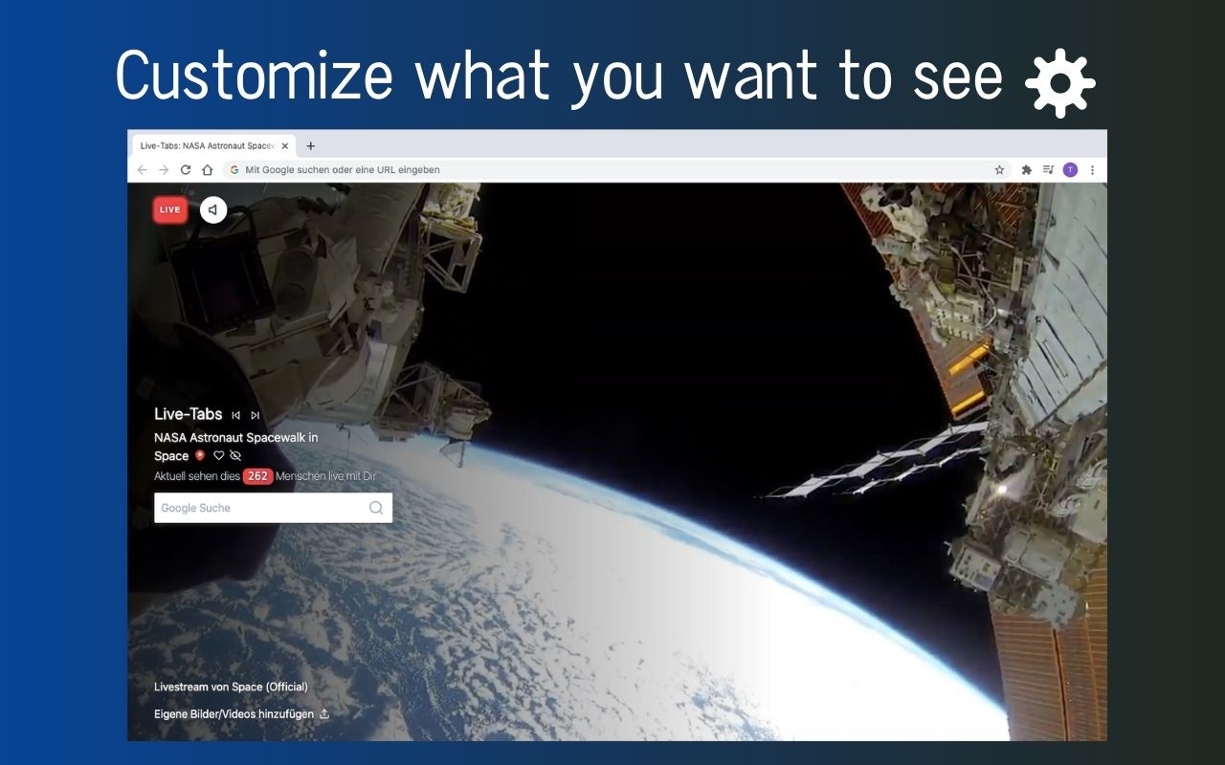Screen dimensions: 1225x765
Task: Close the Live-Tabs browser tab
Action: point(285,146)
